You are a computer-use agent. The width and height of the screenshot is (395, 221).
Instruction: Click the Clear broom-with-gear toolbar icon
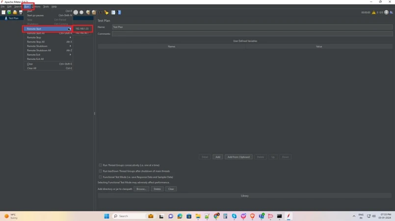coord(88,12)
